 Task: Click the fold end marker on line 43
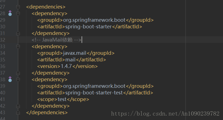coord(18,113)
